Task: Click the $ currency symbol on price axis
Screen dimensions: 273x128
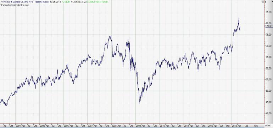Action: [266, 1]
